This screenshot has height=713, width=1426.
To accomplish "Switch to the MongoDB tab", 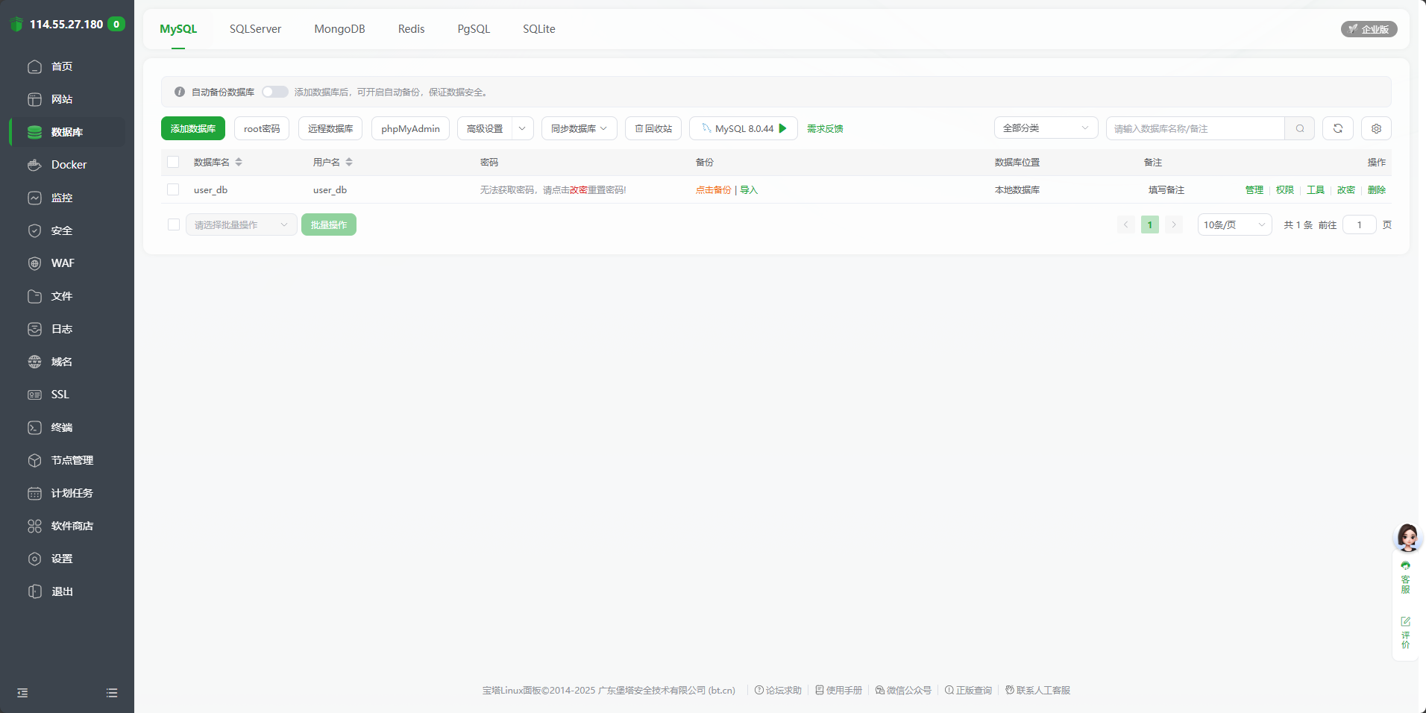I will click(339, 28).
